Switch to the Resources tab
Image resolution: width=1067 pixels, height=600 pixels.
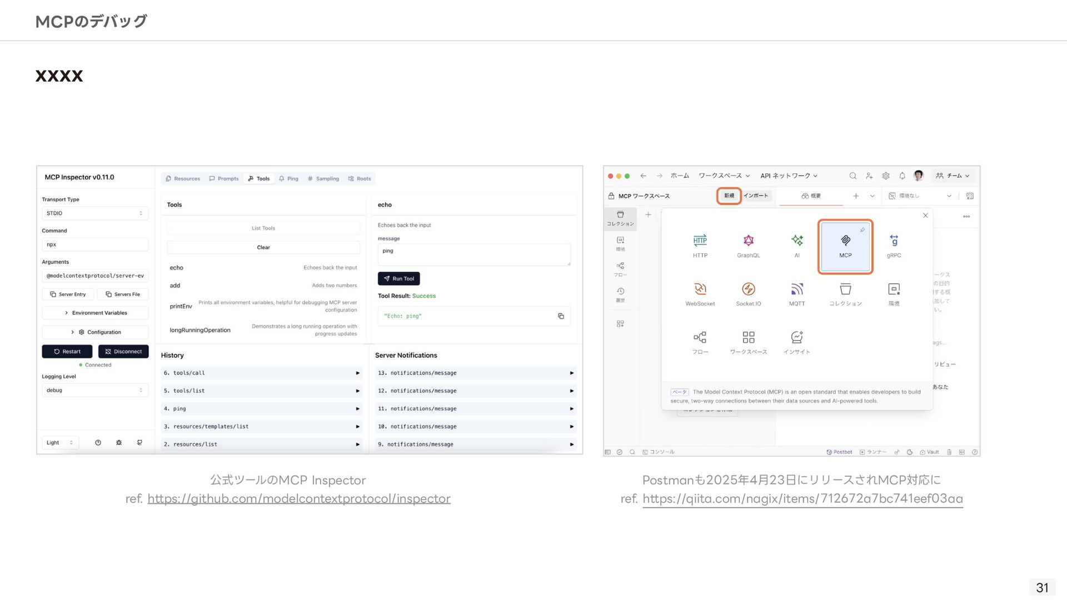(183, 179)
